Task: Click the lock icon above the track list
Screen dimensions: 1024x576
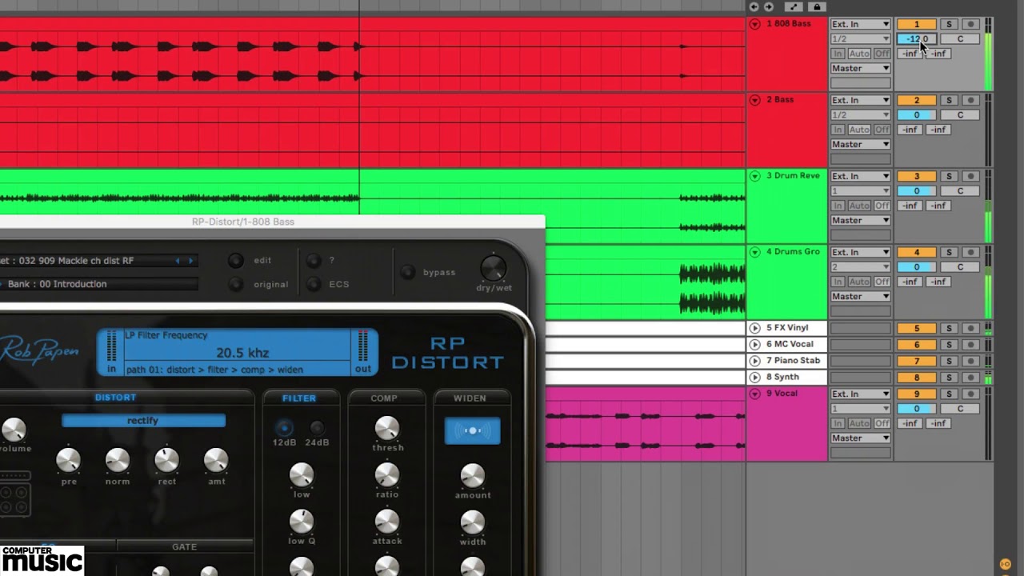Action: pyautogui.click(x=816, y=6)
